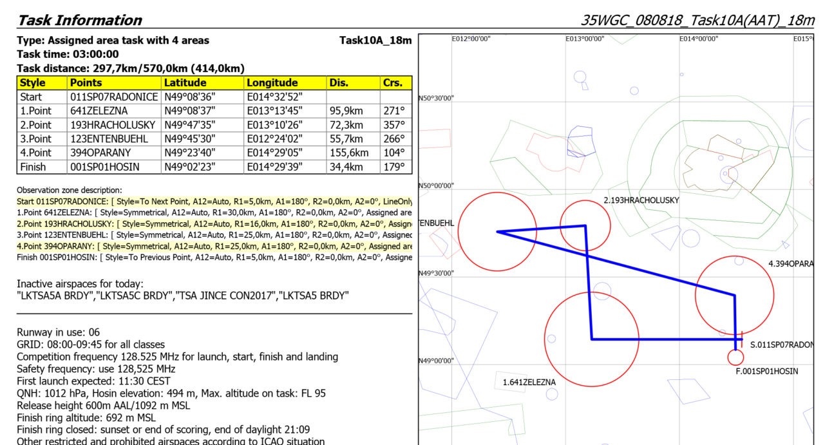
Task: Select the 155,6km distance cell
Action: 349,153
